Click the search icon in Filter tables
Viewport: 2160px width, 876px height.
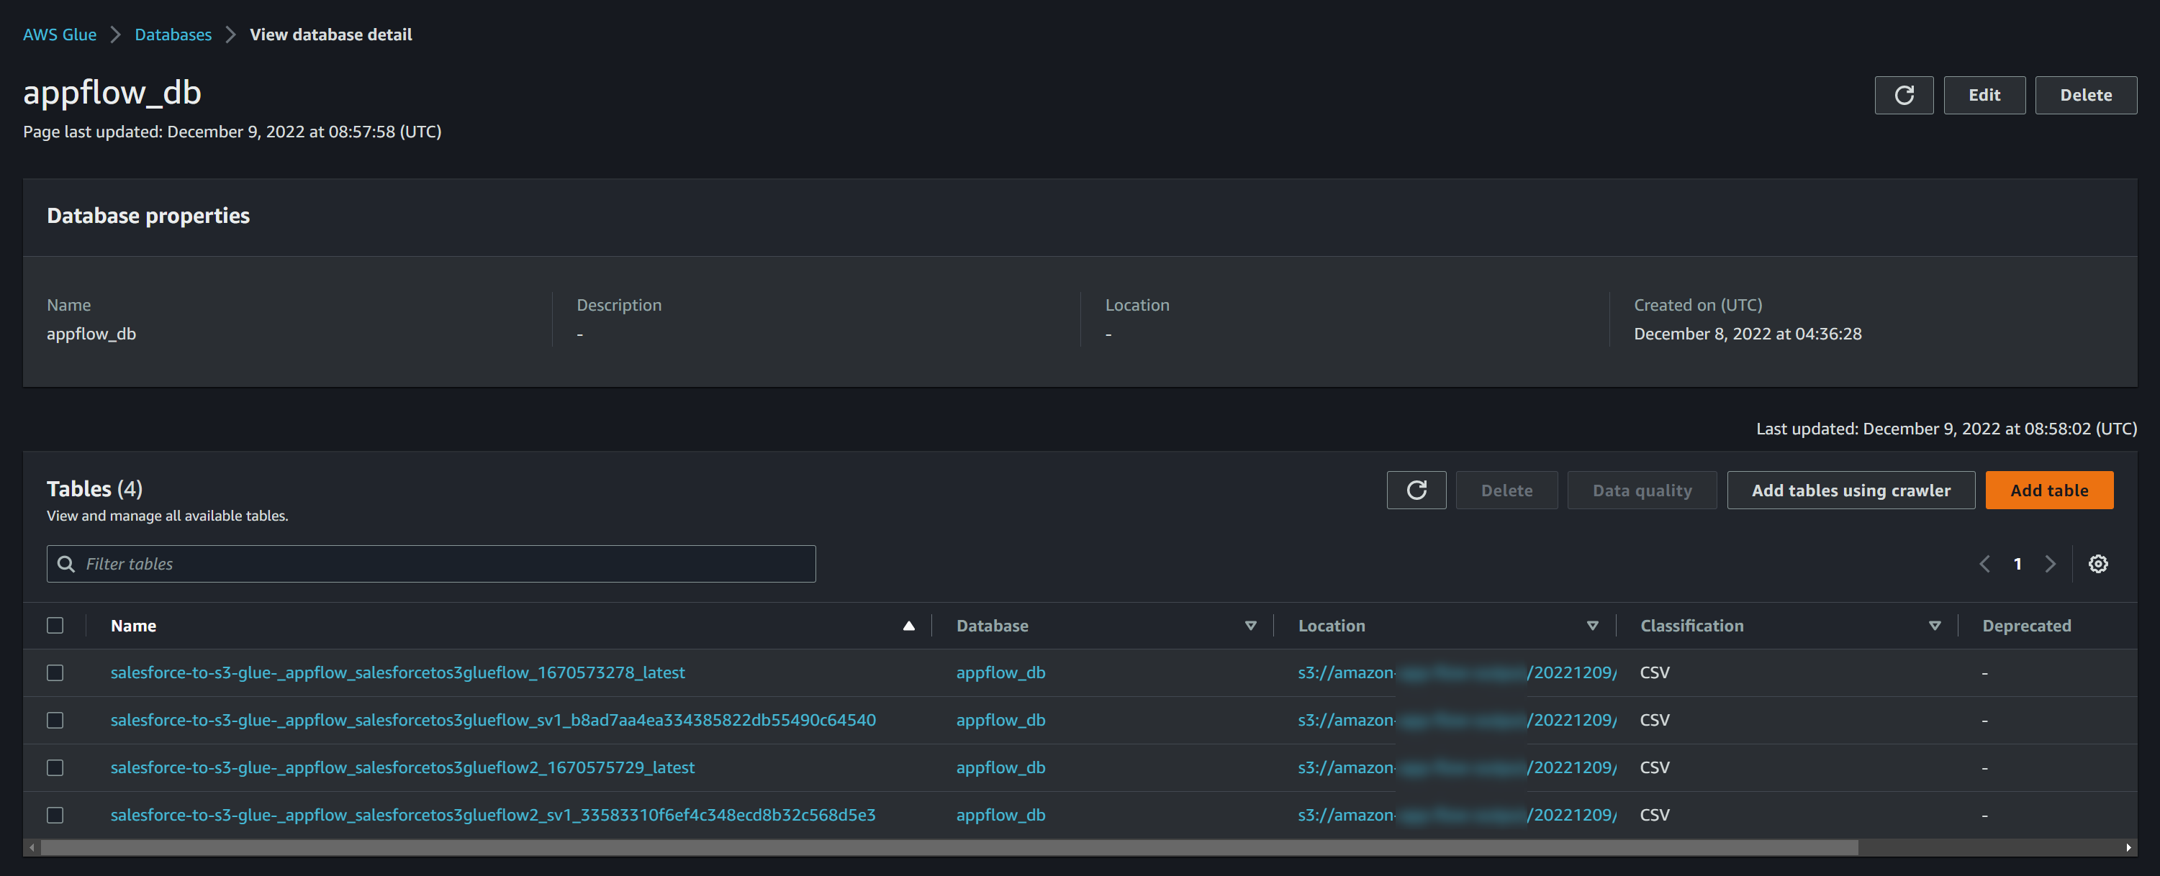(x=65, y=564)
